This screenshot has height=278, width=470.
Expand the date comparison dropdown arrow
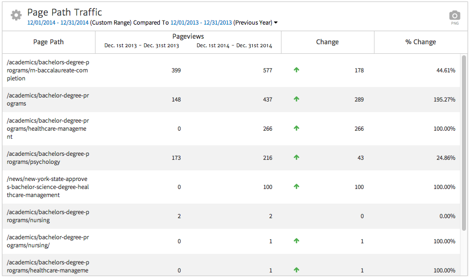pos(275,23)
